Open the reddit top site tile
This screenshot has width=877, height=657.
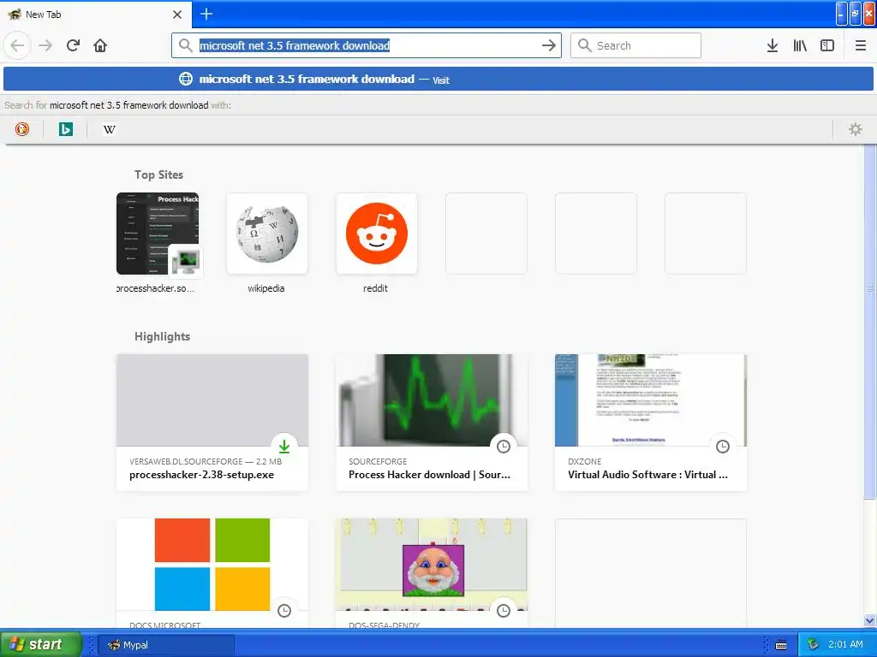tap(377, 234)
